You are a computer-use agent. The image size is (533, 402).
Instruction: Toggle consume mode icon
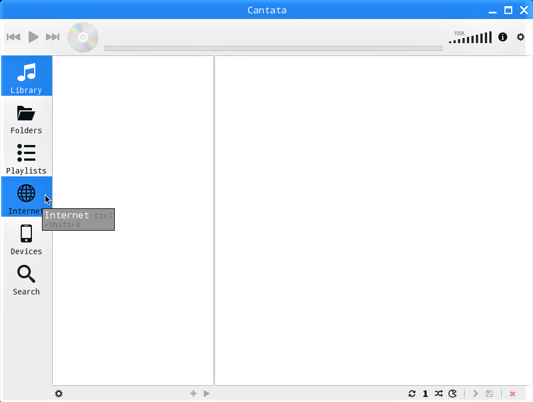(452, 394)
